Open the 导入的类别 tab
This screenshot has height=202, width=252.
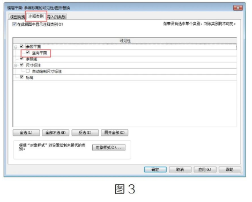[x=57, y=17]
